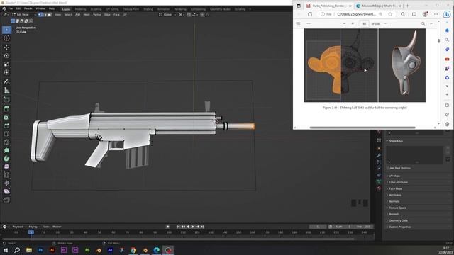
Task: Open Modifiers tab wrench icon in Properties
Action: tap(379, 155)
